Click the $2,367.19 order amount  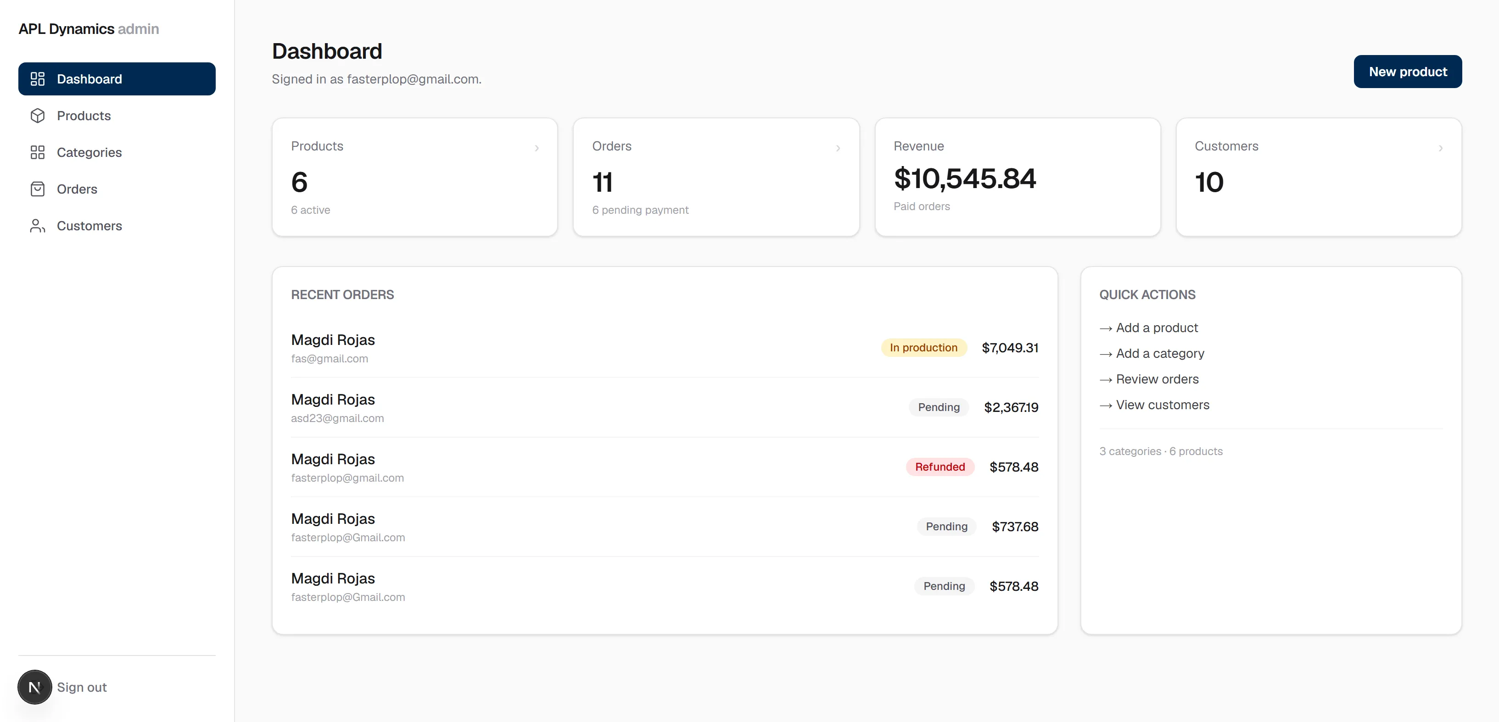pyautogui.click(x=1011, y=407)
